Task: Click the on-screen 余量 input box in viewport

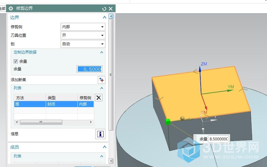Action: 219,139
